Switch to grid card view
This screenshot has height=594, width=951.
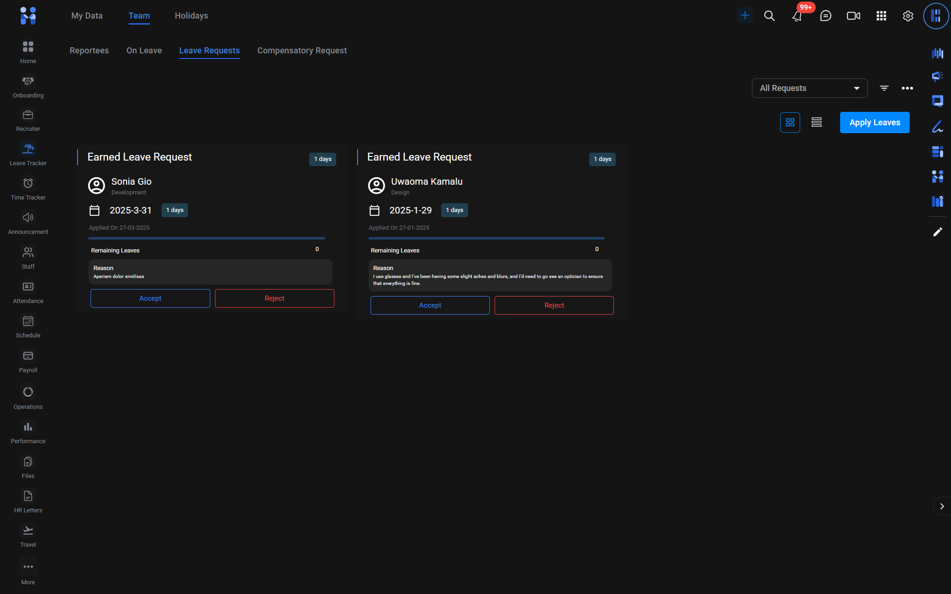pyautogui.click(x=790, y=123)
